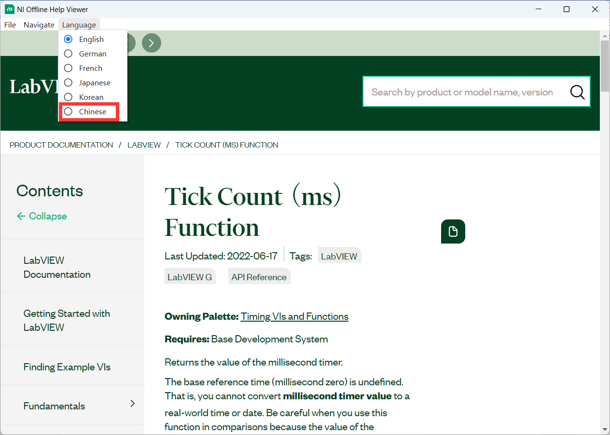Click the search magnifier icon

577,92
